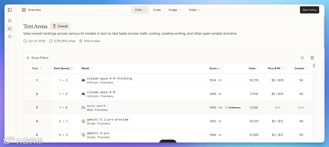Sort by Model column header
This screenshot has height=147, width=329.
(87, 68)
